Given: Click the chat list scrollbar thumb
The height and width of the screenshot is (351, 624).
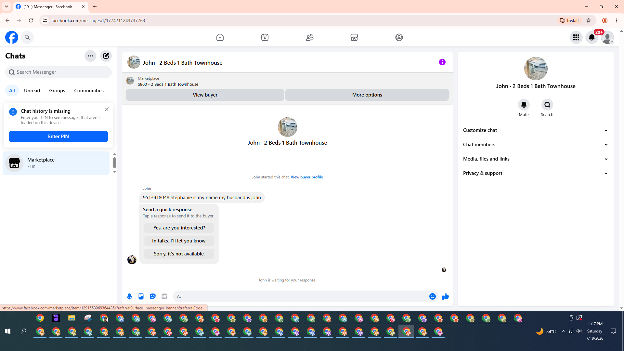Looking at the screenshot, I should [114, 162].
